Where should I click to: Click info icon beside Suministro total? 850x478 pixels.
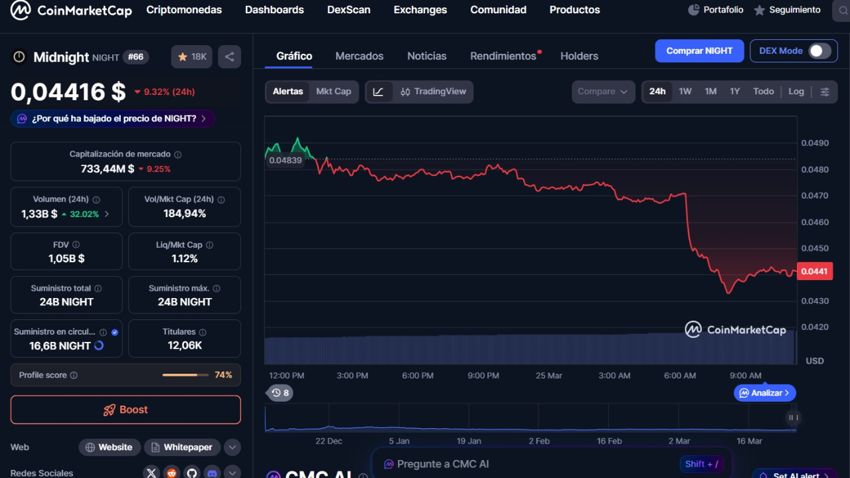coord(98,289)
